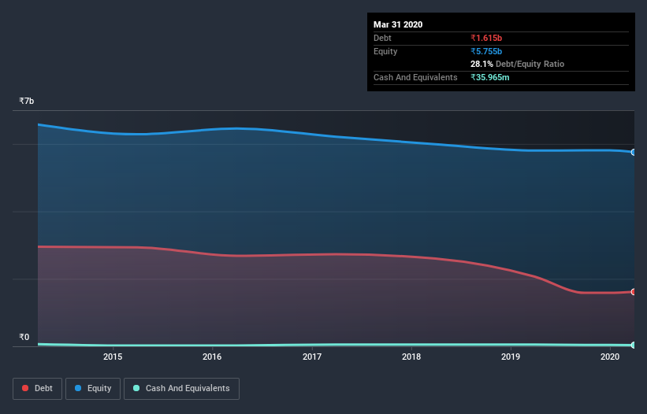The image size is (647, 414).
Task: Toggle the Debt series legend button
Action: pyautogui.click(x=37, y=389)
